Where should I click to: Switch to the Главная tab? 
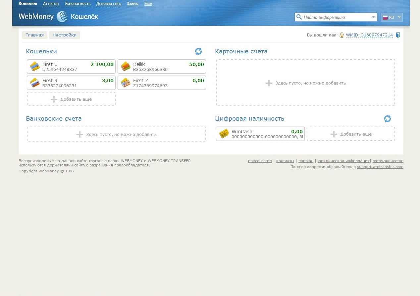point(34,35)
